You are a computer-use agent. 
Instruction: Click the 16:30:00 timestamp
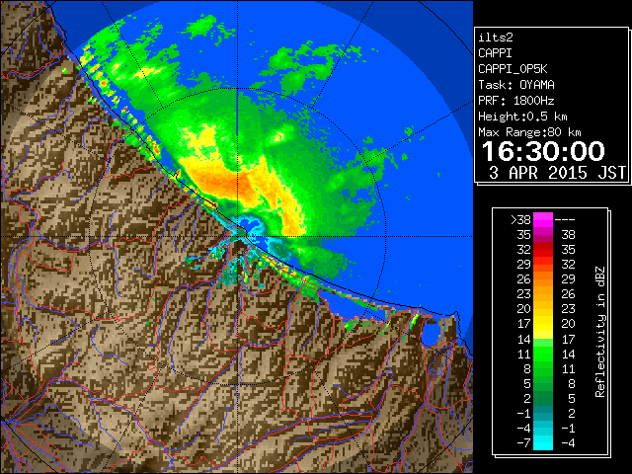(x=543, y=151)
